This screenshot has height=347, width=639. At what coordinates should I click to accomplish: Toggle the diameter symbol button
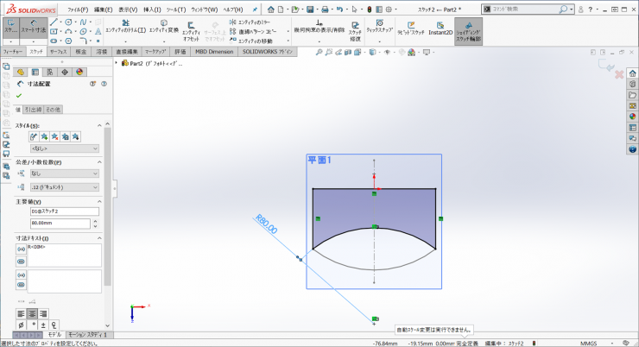[x=22, y=325]
